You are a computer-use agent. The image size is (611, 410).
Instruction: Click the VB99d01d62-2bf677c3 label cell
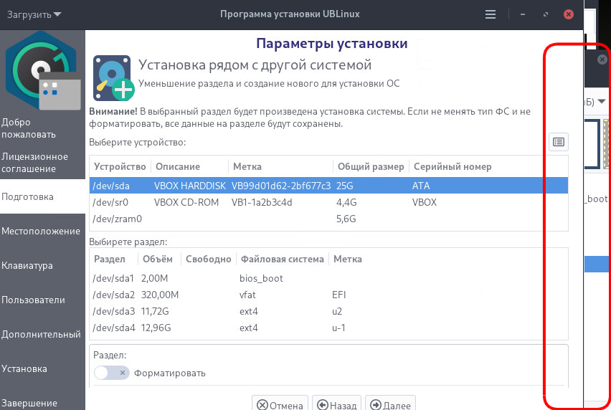coord(281,186)
